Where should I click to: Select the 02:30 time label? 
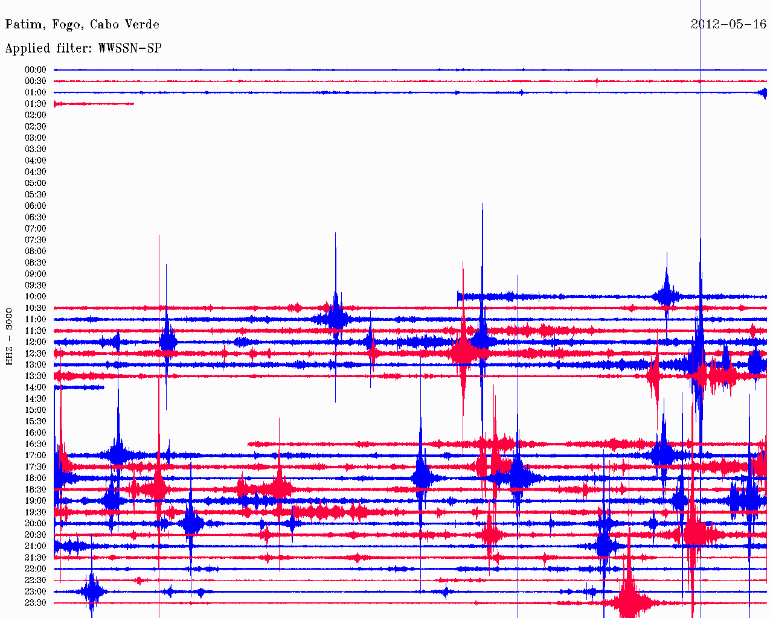pyautogui.click(x=36, y=127)
